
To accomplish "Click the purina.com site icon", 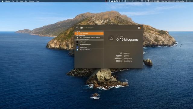I will [x=77, y=42].
